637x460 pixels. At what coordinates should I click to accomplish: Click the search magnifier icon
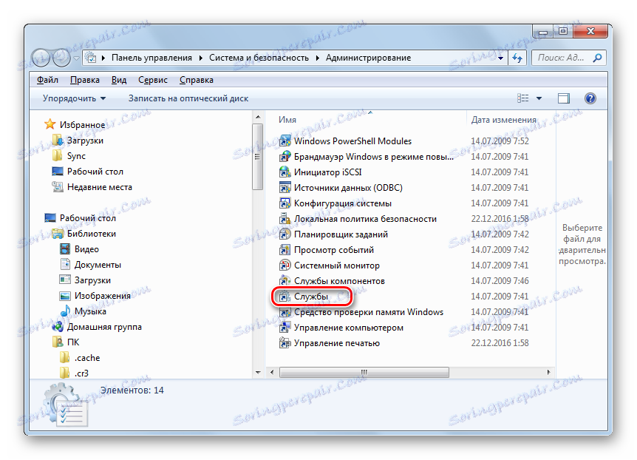[597, 58]
